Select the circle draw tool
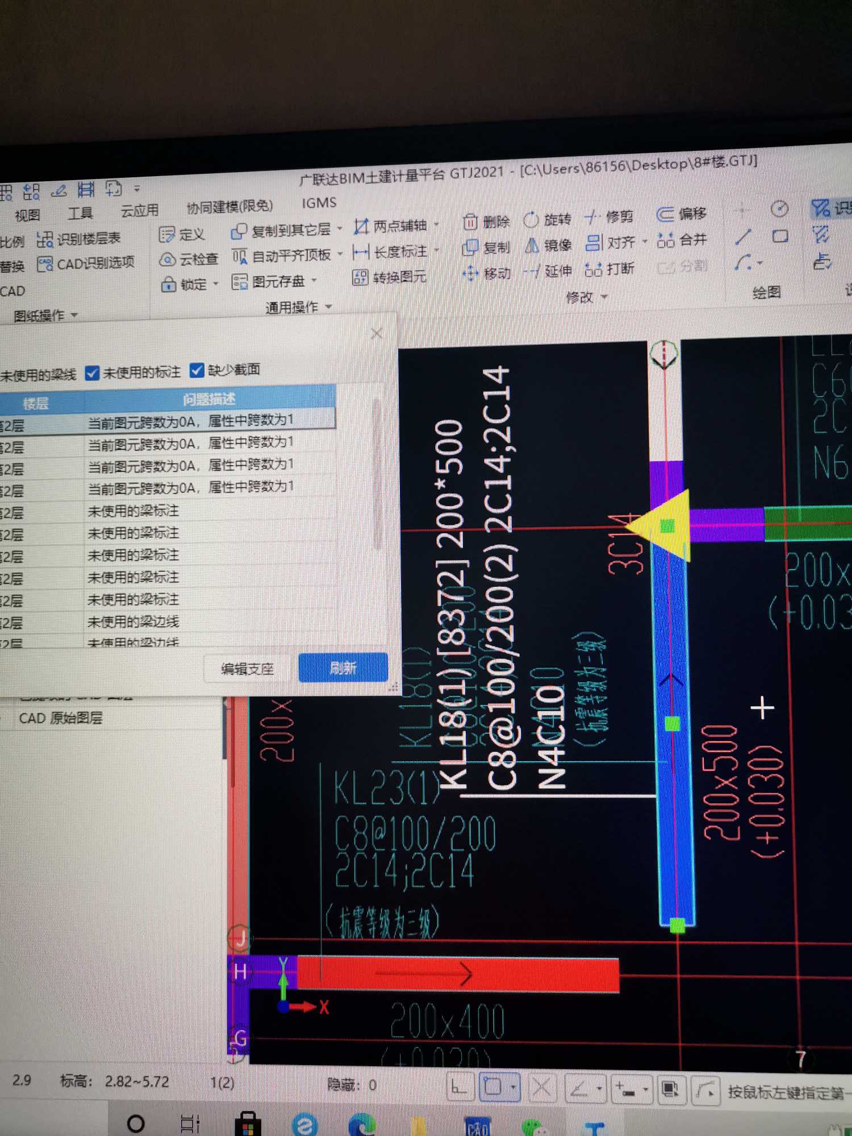The width and height of the screenshot is (852, 1136). 779,209
